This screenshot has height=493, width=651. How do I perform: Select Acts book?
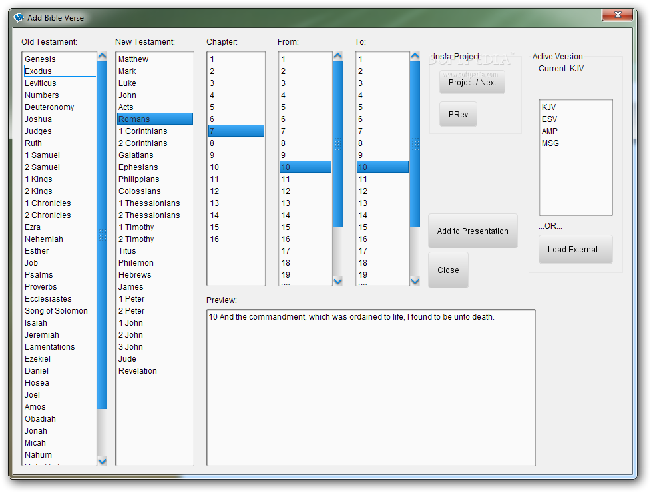[x=155, y=107]
